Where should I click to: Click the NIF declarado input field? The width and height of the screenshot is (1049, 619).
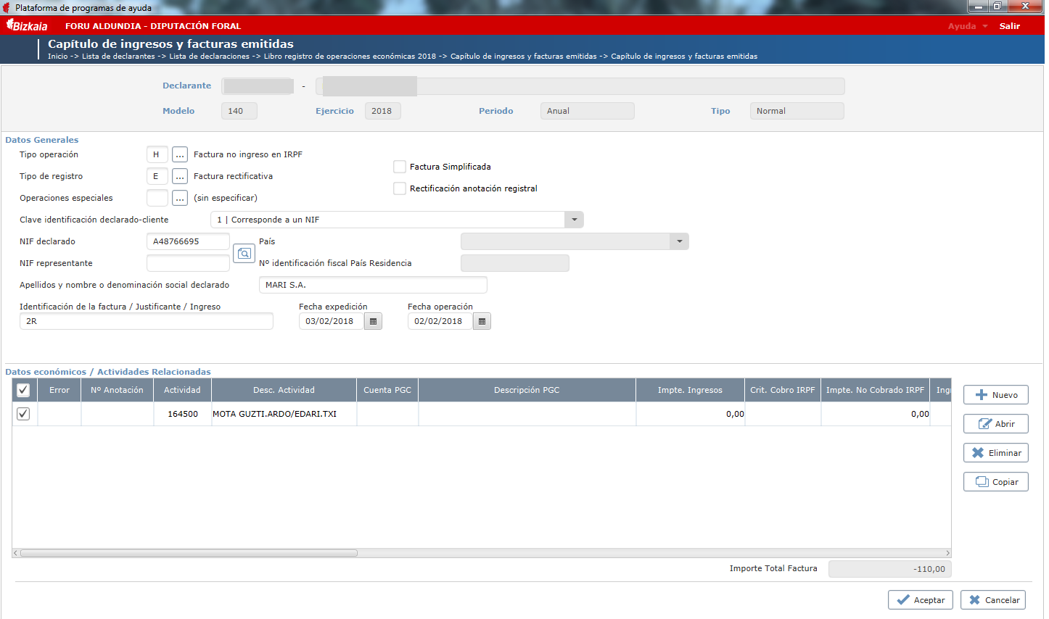point(188,241)
